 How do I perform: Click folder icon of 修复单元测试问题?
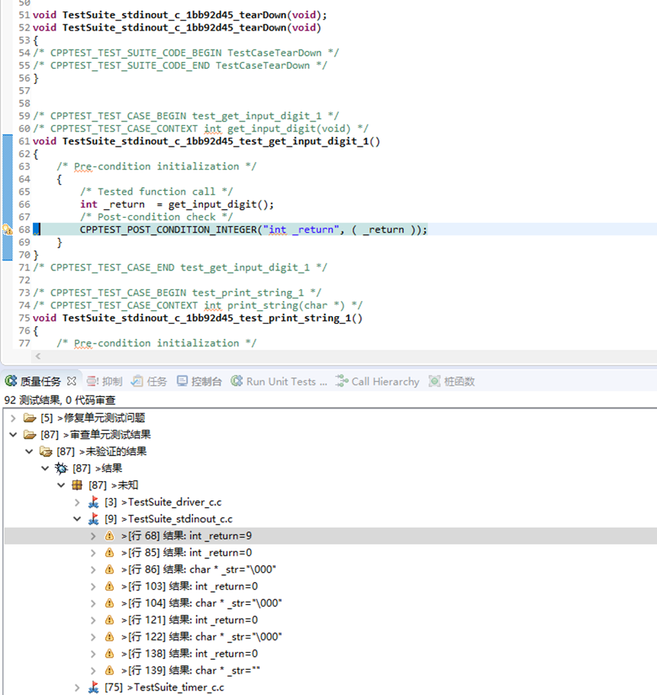click(x=30, y=418)
